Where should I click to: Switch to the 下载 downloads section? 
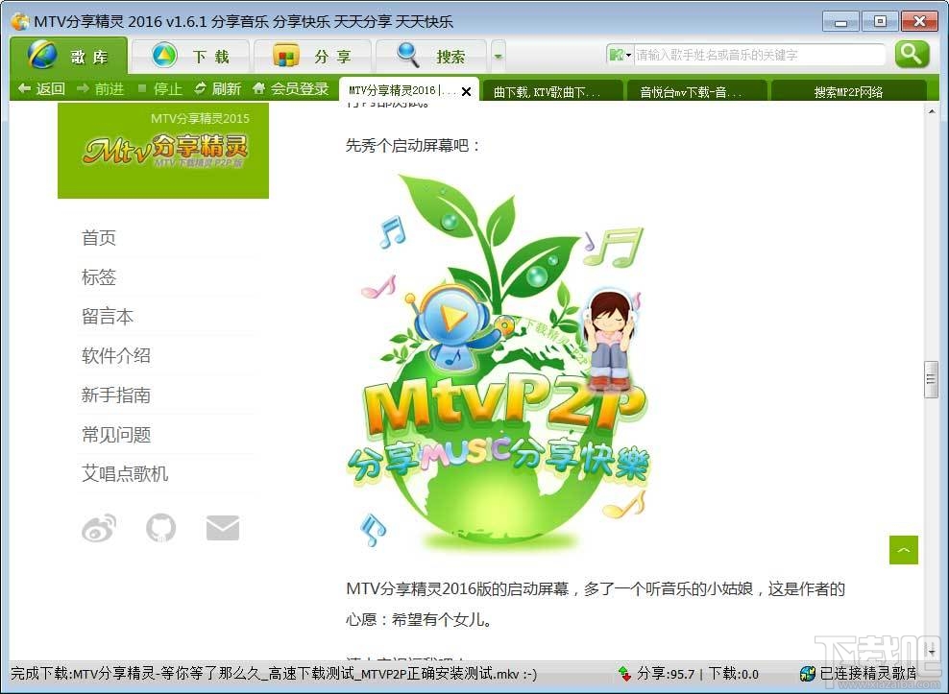189,56
